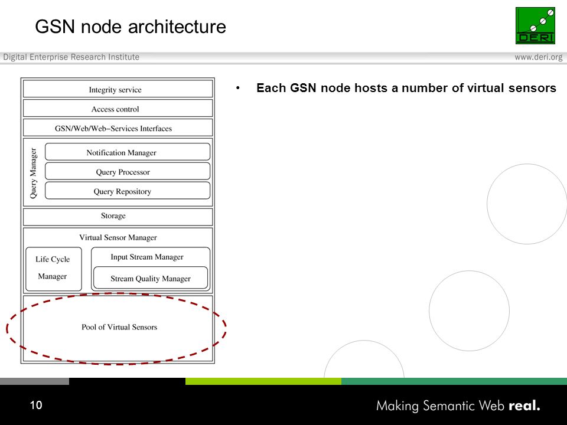The width and height of the screenshot is (567, 425).
Task: Click the 'Query Processor' box
Action: [x=128, y=171]
